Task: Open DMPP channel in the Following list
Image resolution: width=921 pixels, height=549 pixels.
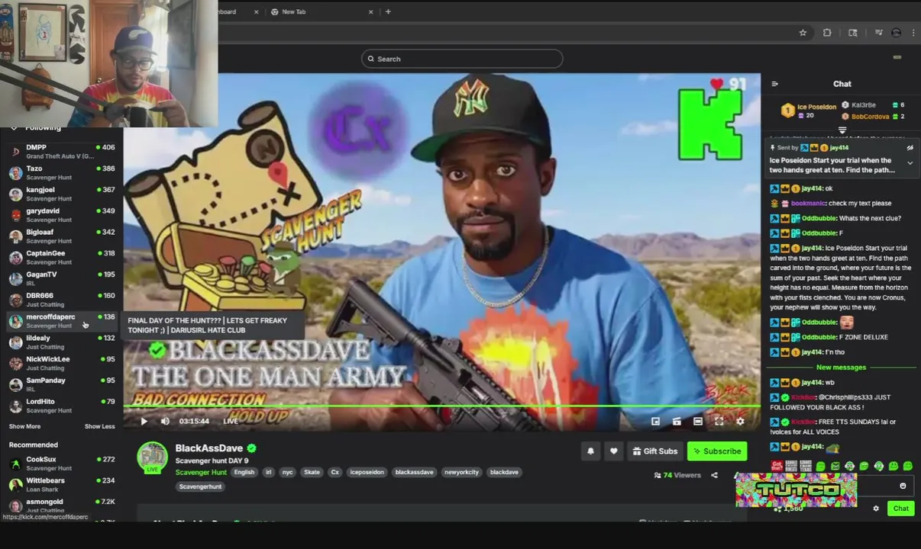Action: (x=61, y=152)
